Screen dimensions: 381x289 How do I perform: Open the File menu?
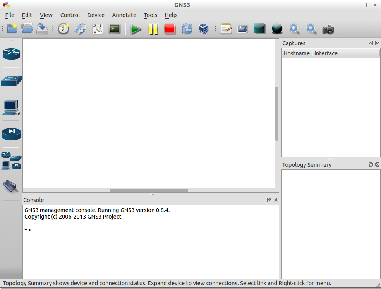[10, 15]
